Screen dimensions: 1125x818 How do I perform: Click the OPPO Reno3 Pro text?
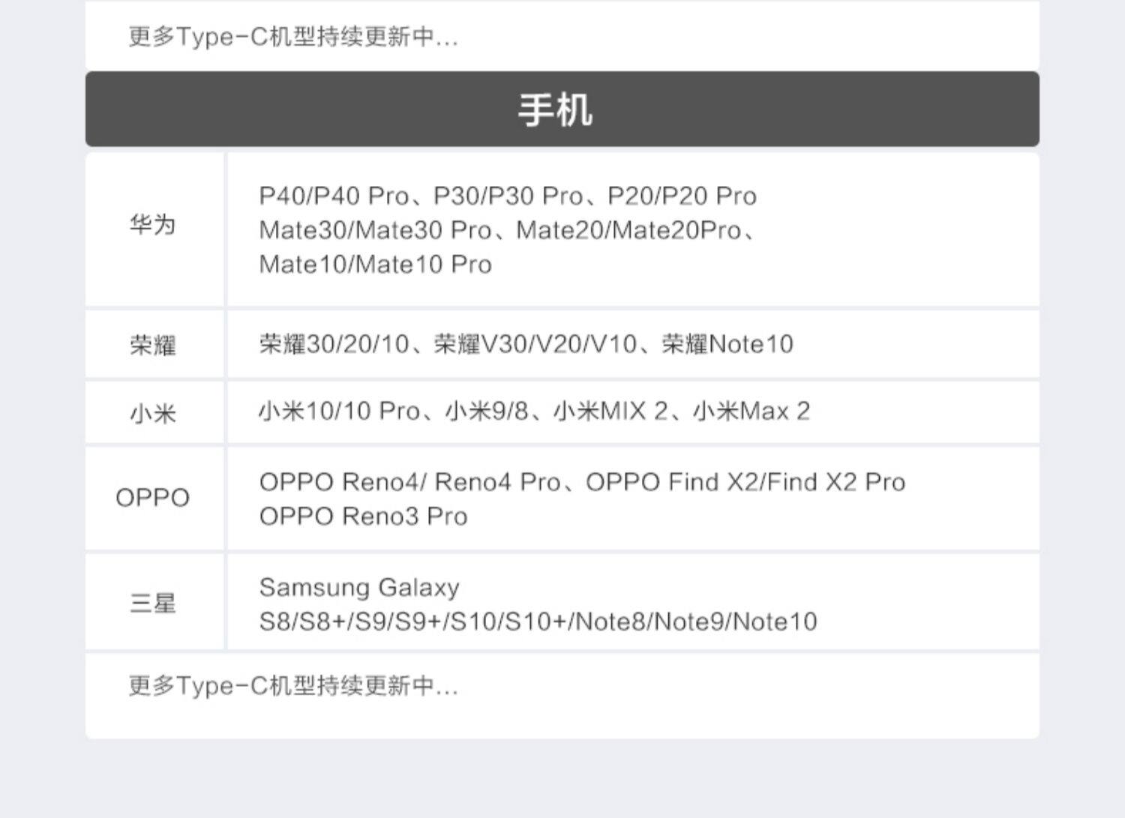pos(363,517)
